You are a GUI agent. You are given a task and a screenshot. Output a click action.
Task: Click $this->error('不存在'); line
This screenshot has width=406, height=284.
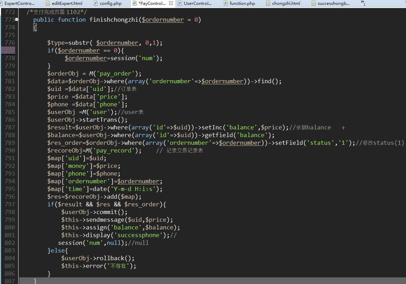pos(99,266)
